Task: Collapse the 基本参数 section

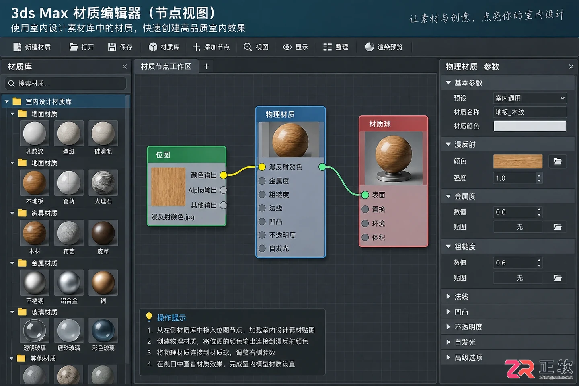Action: (448, 83)
